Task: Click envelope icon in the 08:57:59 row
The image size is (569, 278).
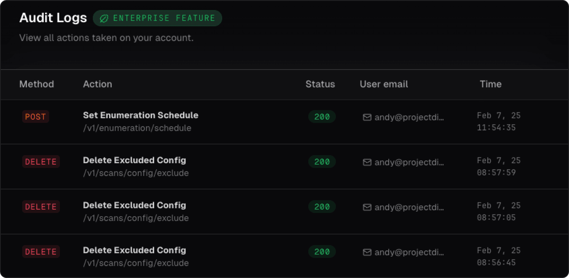Action: coord(367,162)
